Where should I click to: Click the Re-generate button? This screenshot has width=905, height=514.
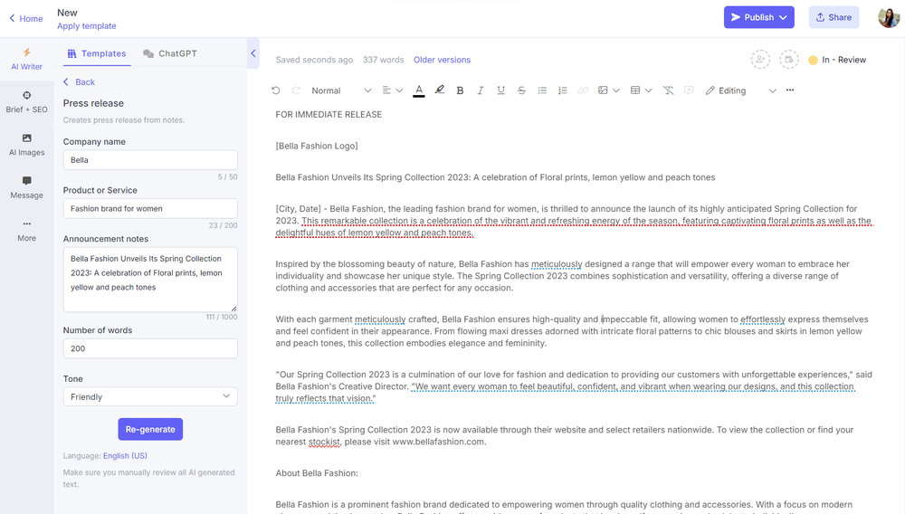[150, 429]
